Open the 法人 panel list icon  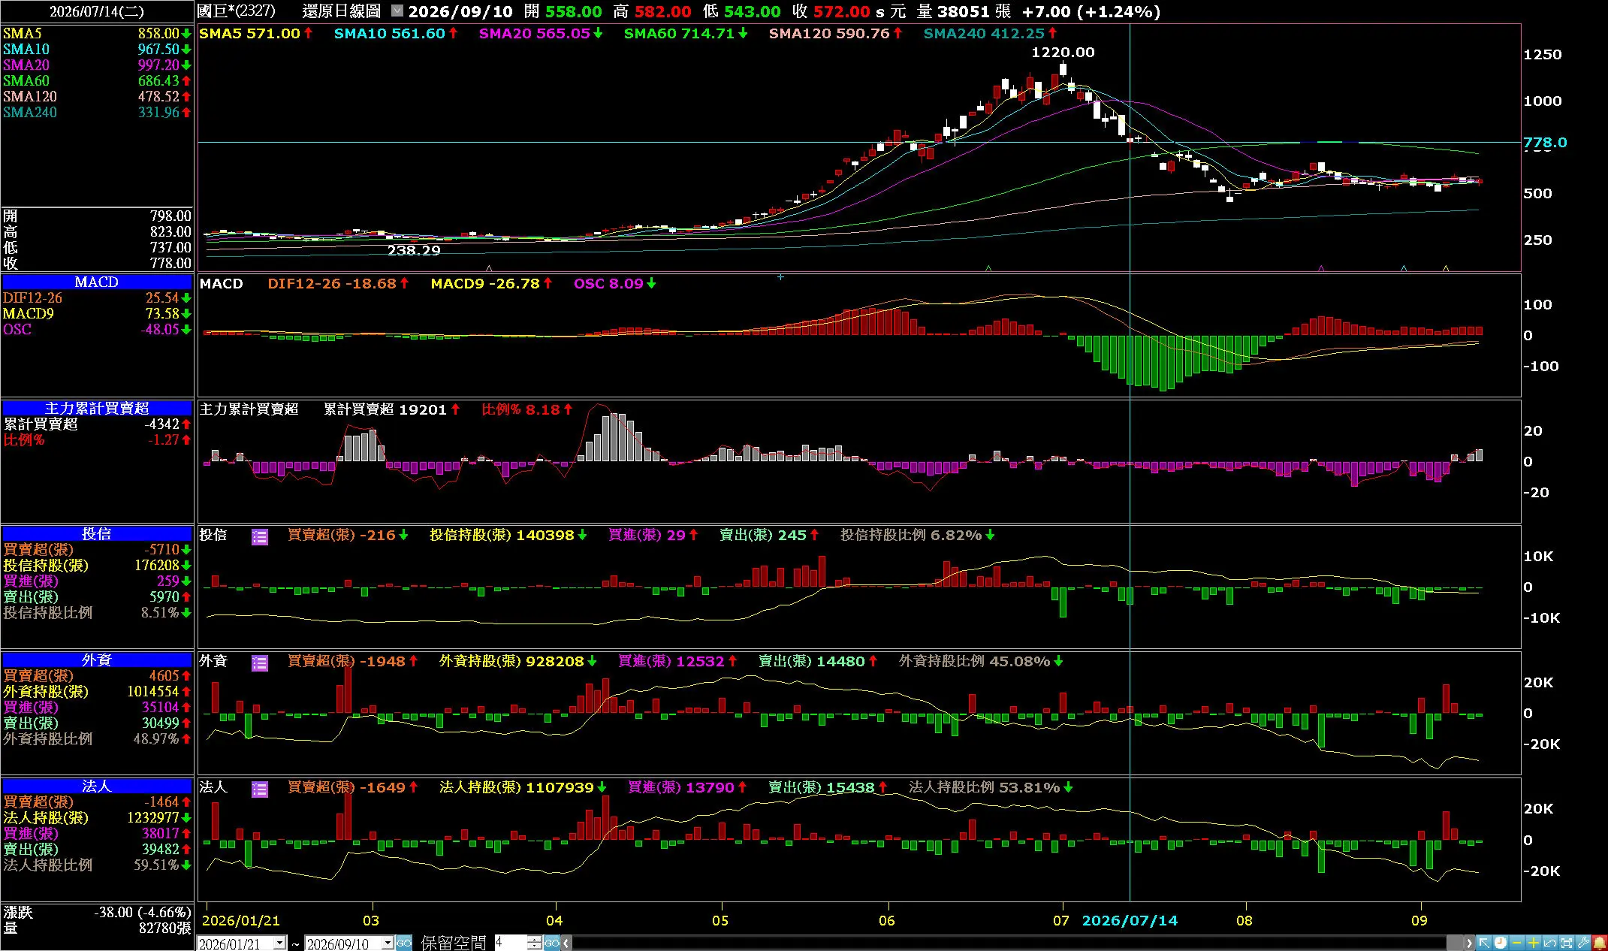259,789
